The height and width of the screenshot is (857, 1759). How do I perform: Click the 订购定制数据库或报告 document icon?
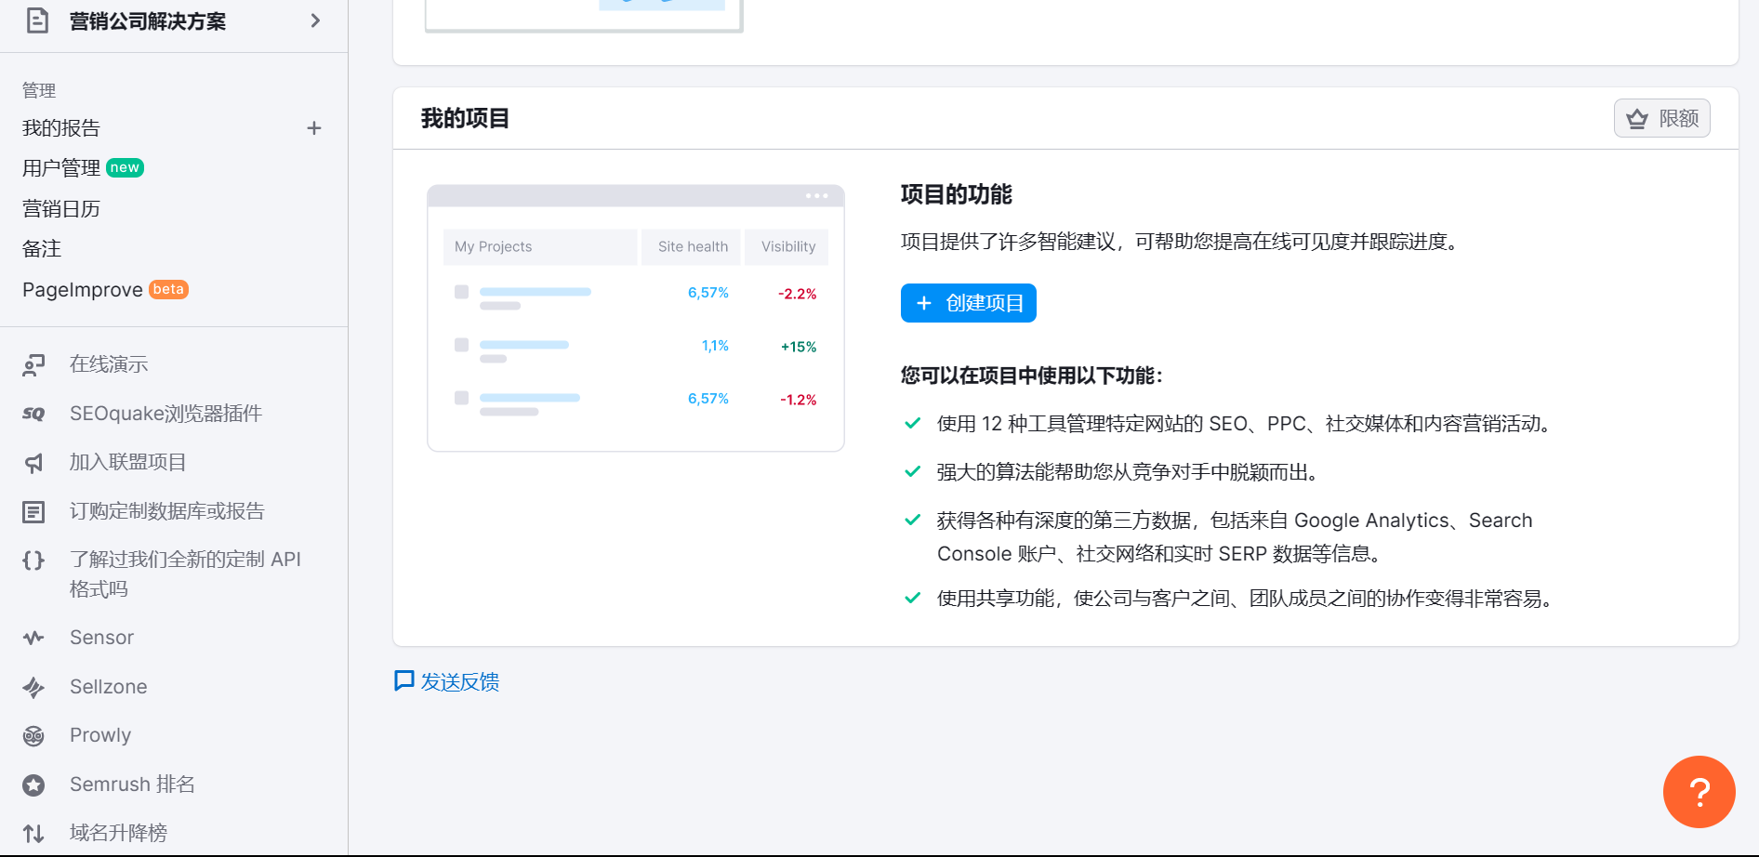coord(33,511)
